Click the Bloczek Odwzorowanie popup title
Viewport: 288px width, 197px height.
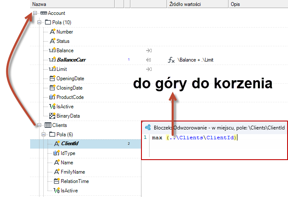tap(219, 128)
